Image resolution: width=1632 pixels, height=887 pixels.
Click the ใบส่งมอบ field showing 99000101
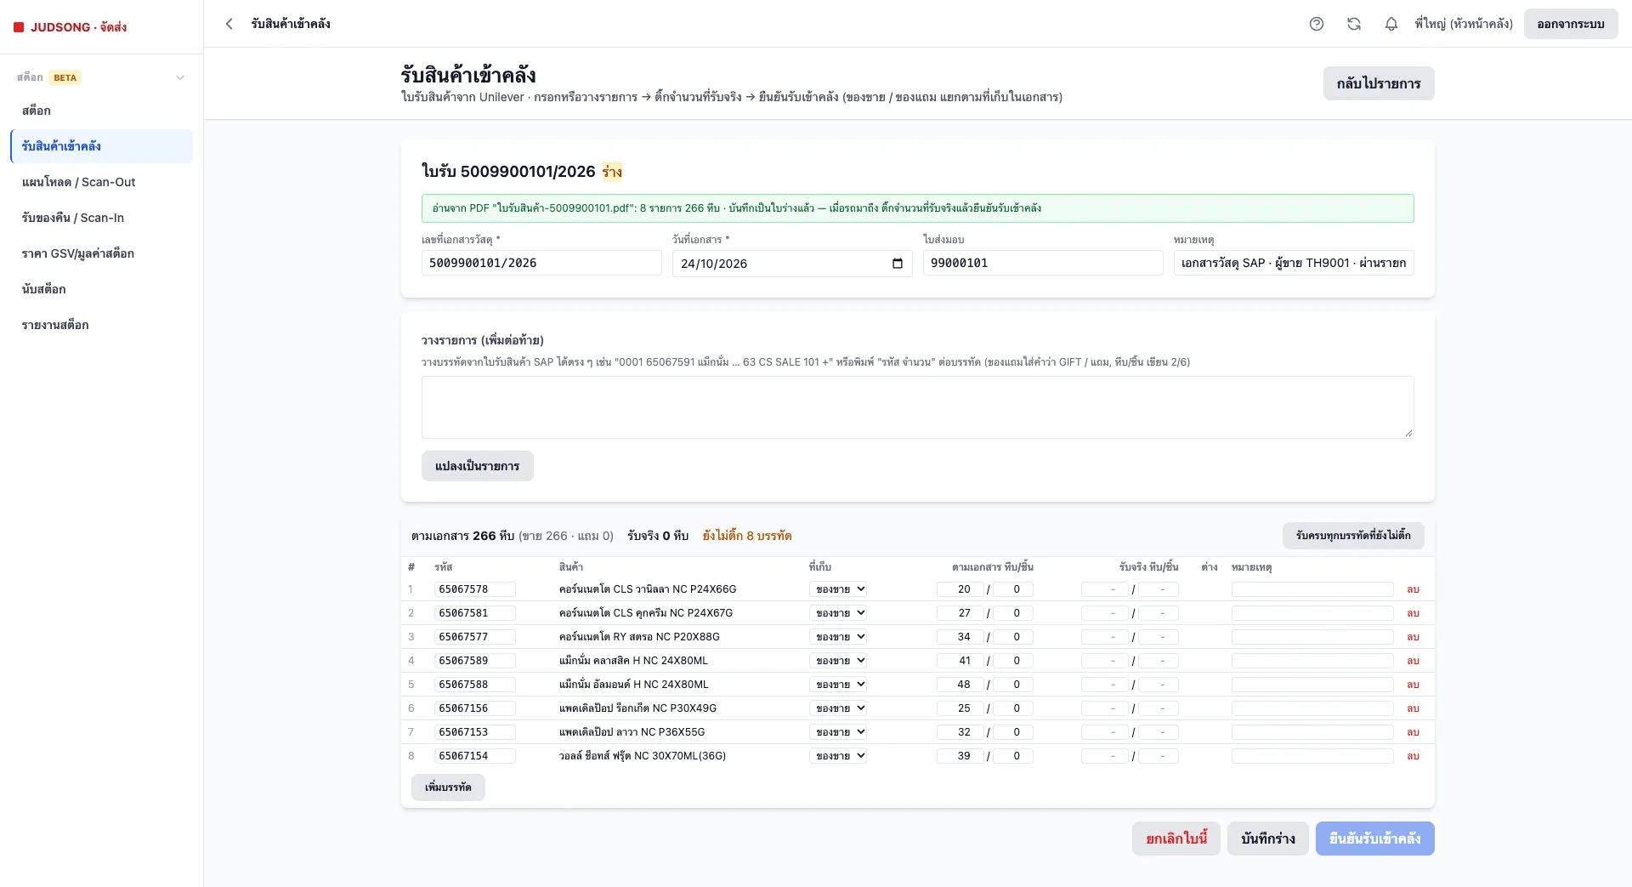click(x=1043, y=263)
